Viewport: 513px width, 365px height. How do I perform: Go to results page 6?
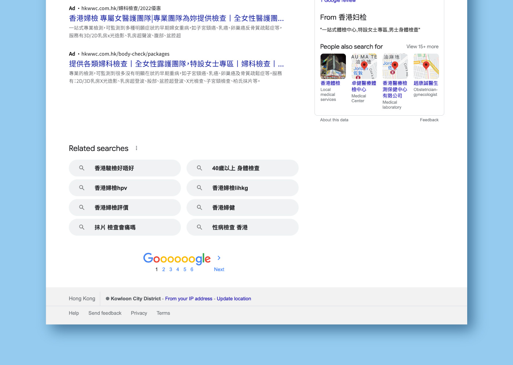192,269
